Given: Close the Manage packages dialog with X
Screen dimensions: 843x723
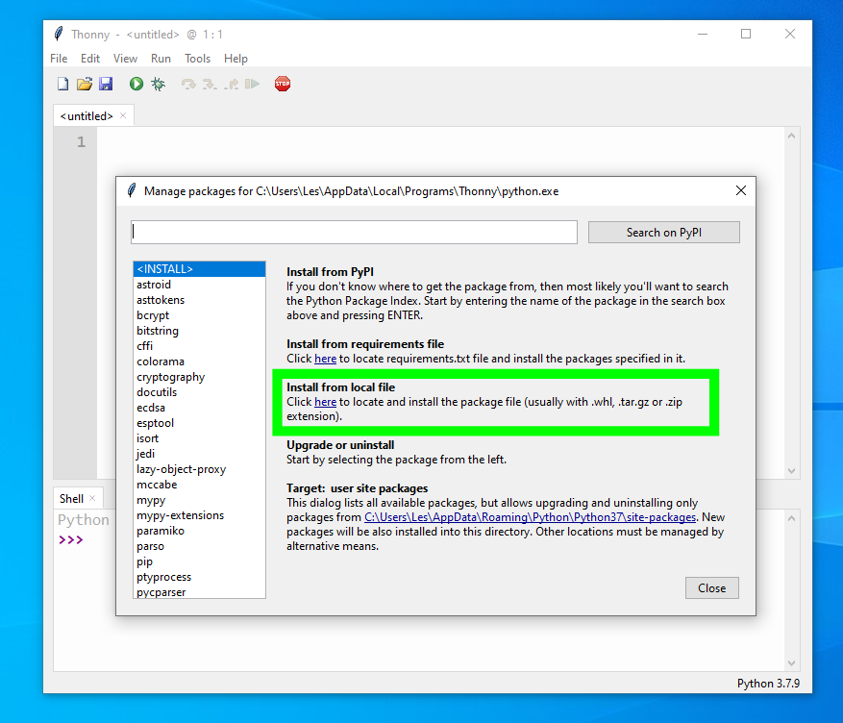Looking at the screenshot, I should [741, 190].
